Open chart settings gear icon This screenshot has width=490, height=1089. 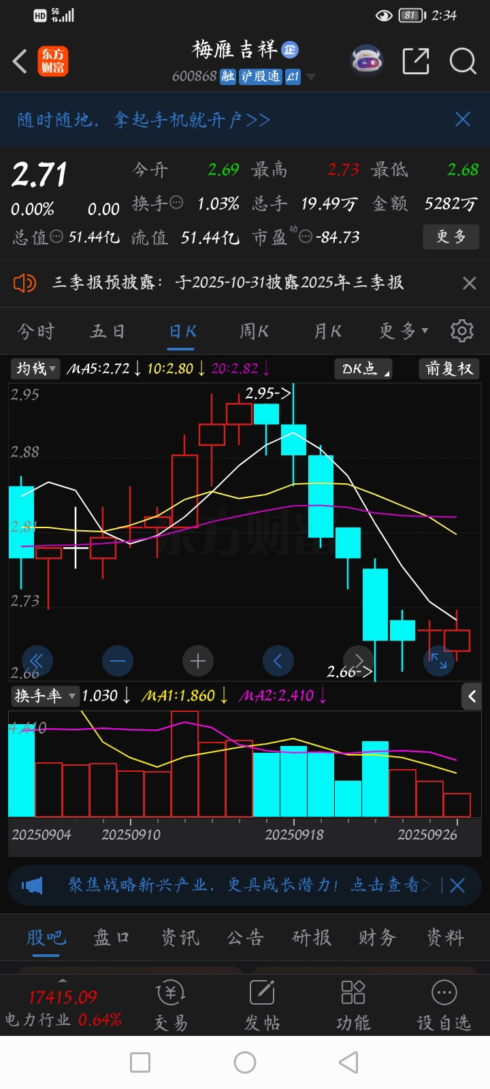(462, 331)
